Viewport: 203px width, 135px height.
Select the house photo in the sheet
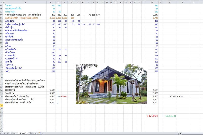[x=111, y=84]
